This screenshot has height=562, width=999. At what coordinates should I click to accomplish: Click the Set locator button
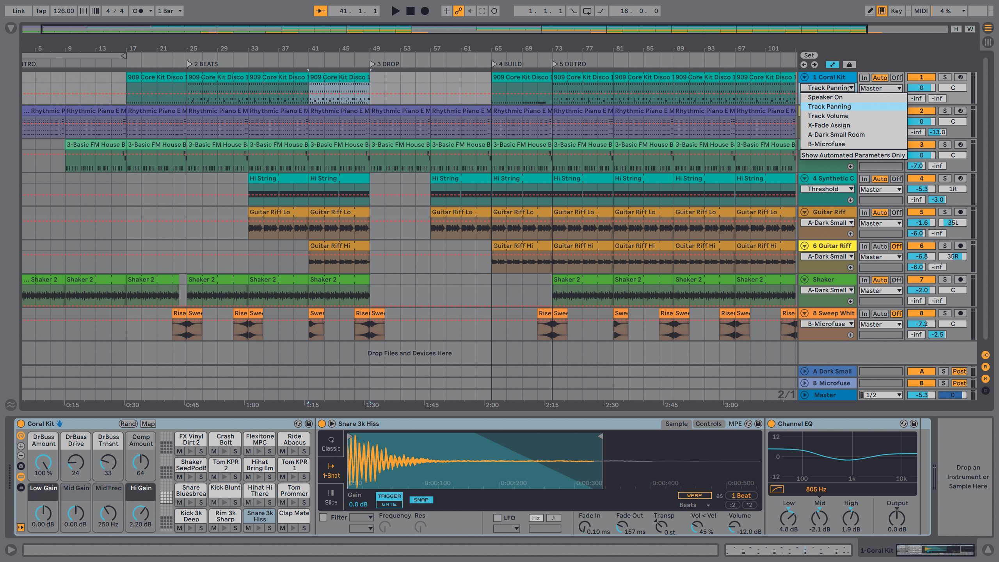tap(809, 55)
